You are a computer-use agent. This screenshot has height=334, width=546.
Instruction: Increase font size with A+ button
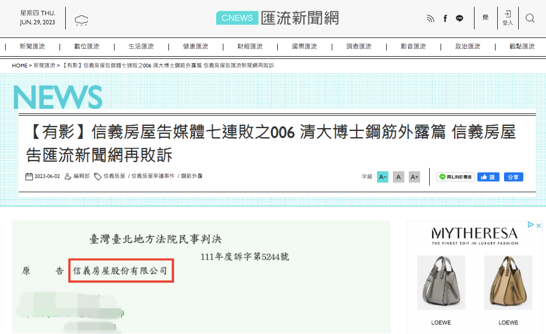(x=414, y=177)
